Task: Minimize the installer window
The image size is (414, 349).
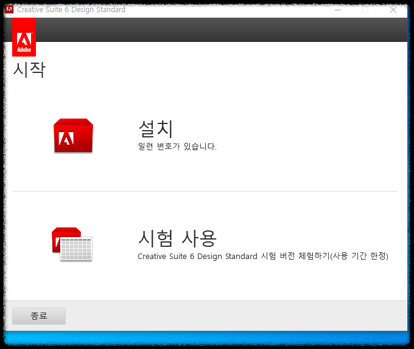Action: coord(338,10)
